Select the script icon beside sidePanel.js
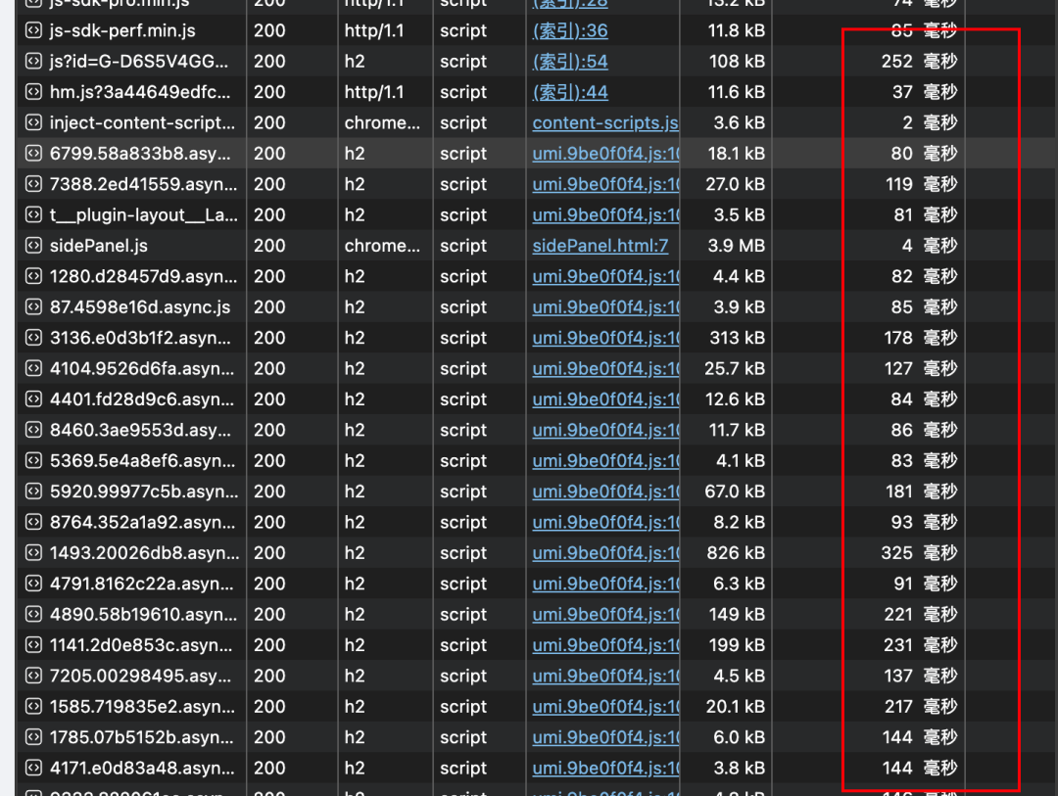 point(33,246)
